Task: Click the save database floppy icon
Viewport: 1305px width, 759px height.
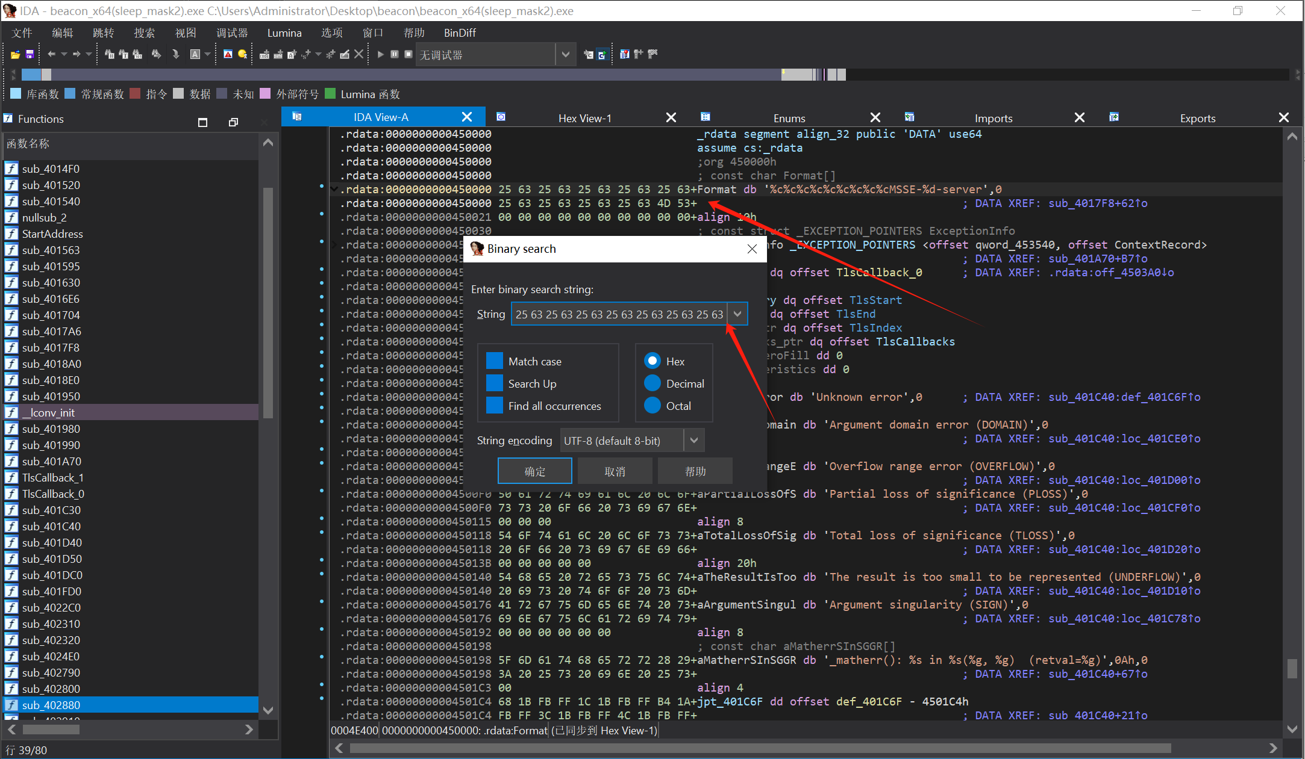Action: (x=30, y=55)
